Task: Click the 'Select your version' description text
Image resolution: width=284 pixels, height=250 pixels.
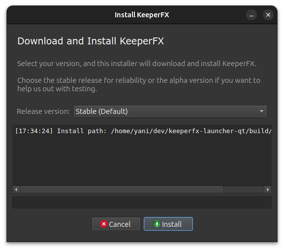Action: coord(137,64)
